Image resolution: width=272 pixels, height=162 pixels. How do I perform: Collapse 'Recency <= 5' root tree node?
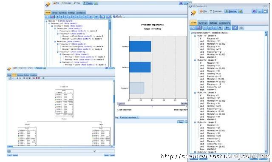tap(46, 21)
